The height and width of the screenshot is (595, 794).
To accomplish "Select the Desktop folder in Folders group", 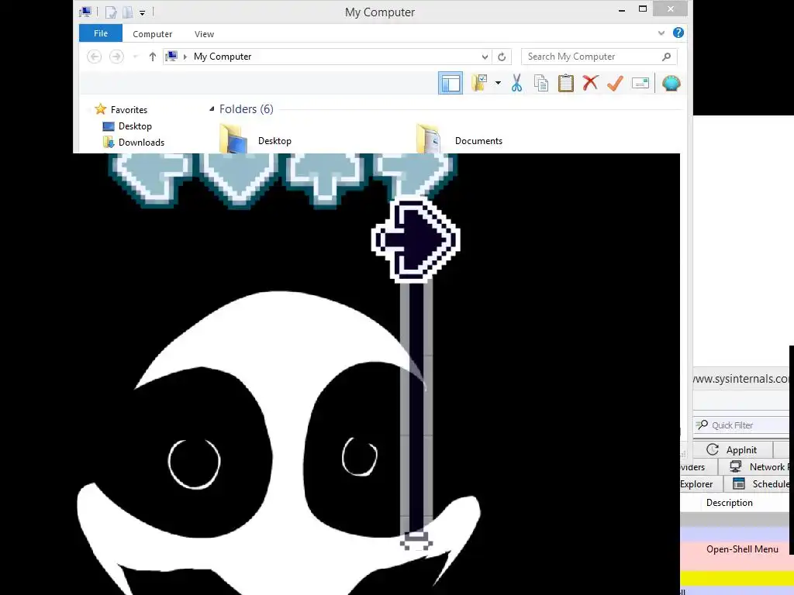I will [256, 139].
